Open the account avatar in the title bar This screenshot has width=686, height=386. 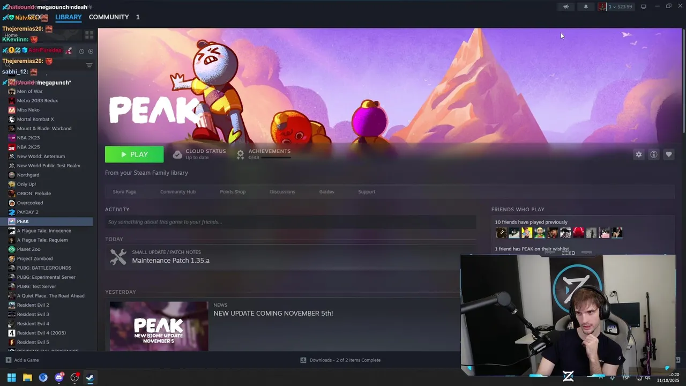click(x=602, y=7)
